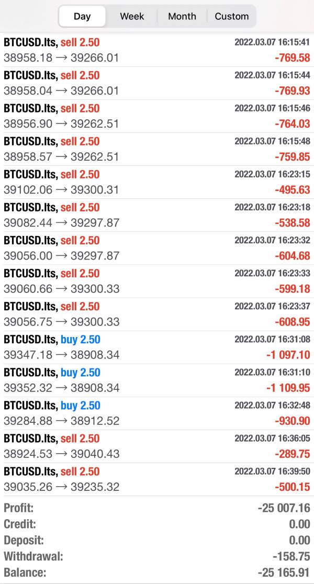The height and width of the screenshot is (584, 314).
Task: Select the buy trade losing -1 109.95
Action: 157,380
